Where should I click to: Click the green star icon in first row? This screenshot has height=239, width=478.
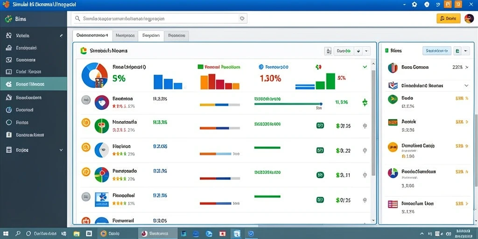point(365,102)
